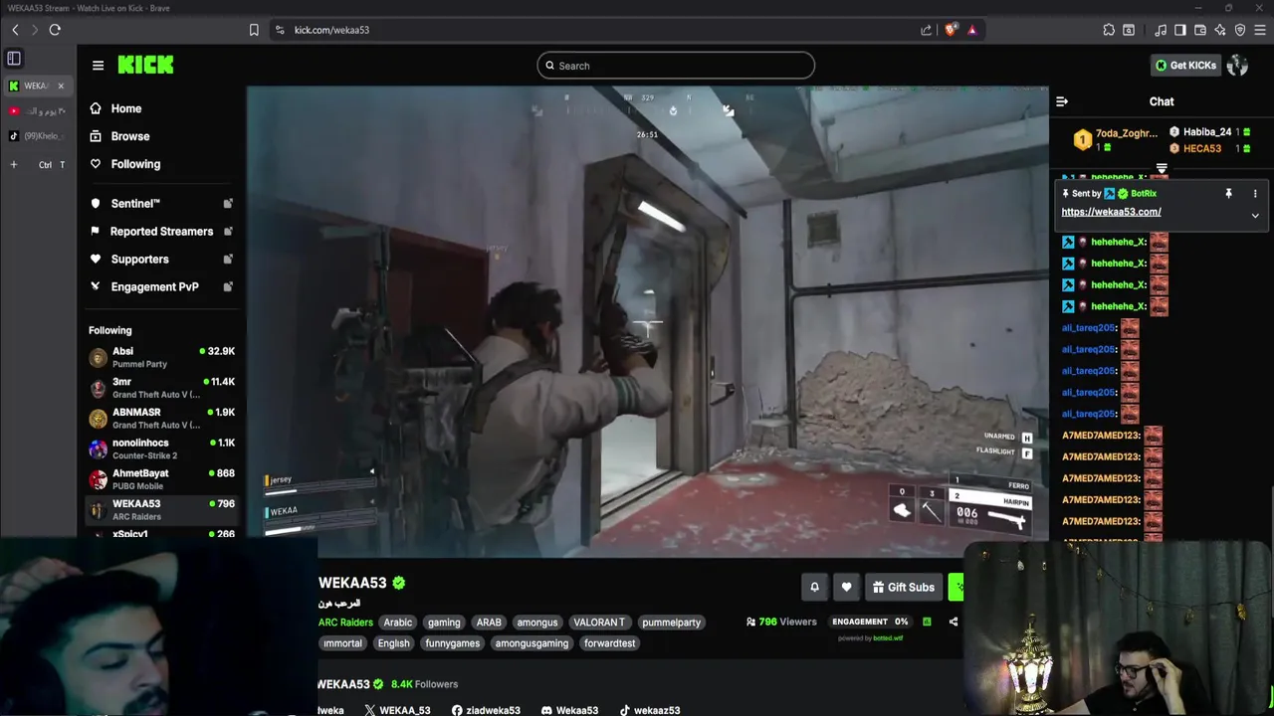Image resolution: width=1274 pixels, height=716 pixels.
Task: Open the Engagement PvP sidebar item
Action: pyautogui.click(x=162, y=286)
